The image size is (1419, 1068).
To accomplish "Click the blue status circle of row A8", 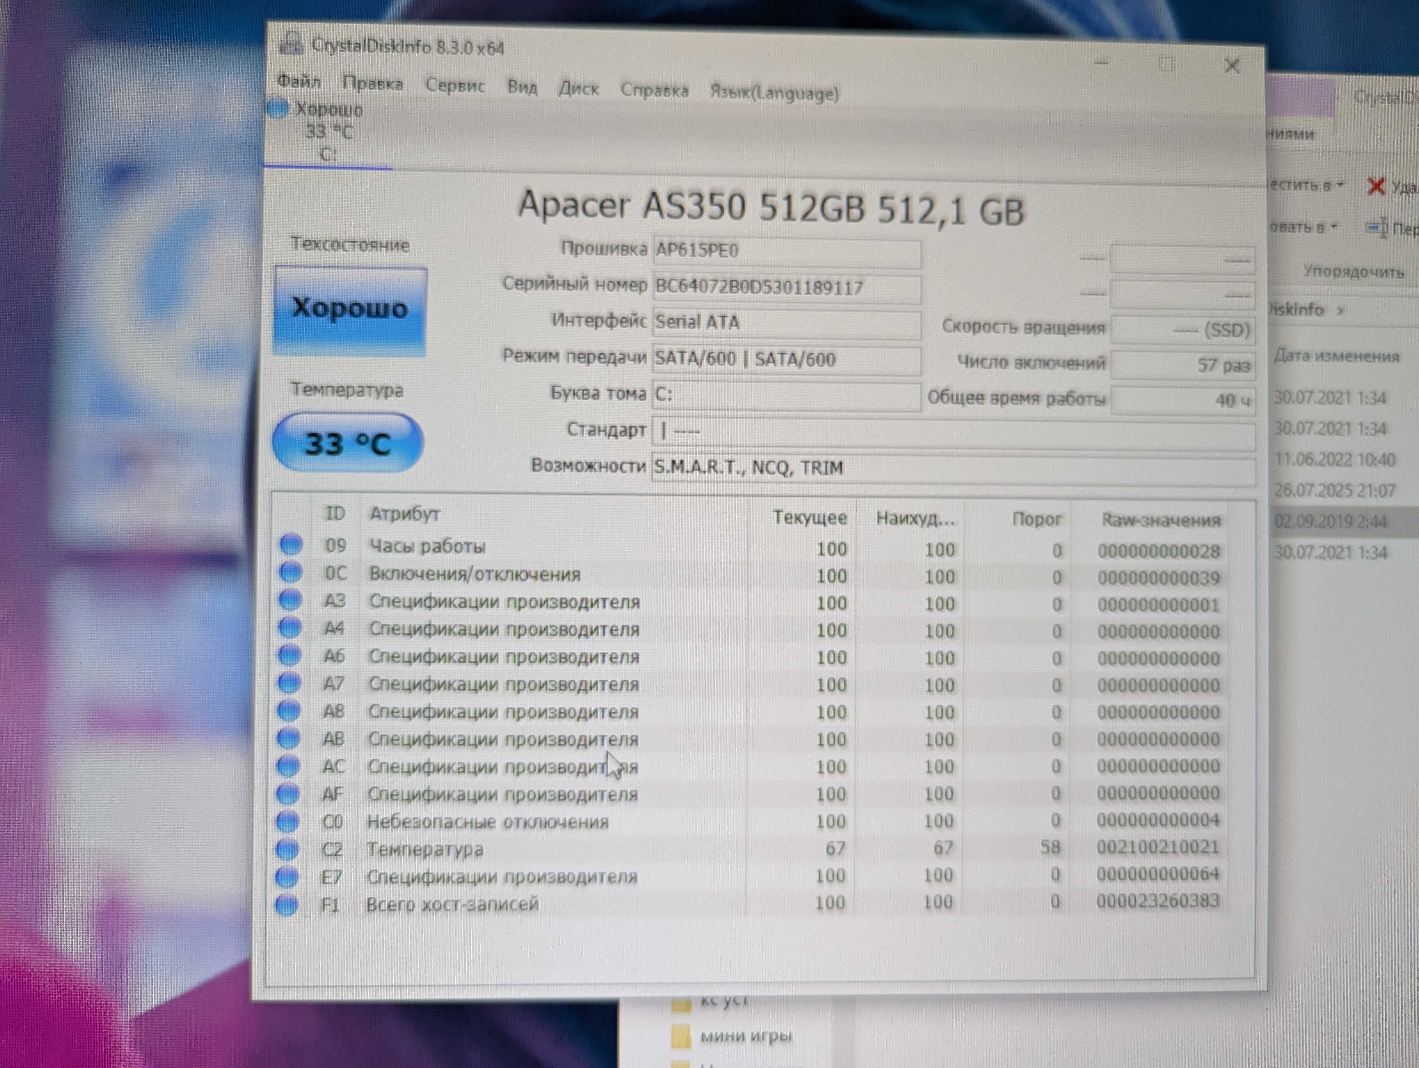I will tap(289, 710).
